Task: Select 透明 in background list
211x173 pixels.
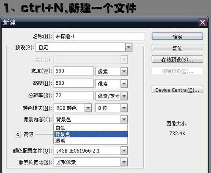Action: click(91, 141)
